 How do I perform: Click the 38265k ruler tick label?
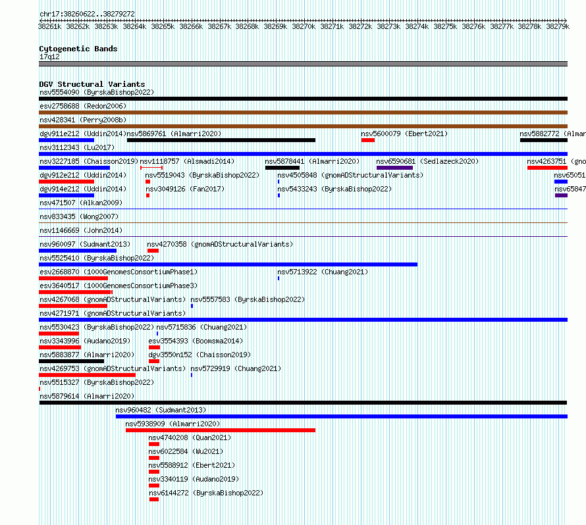coord(163,26)
